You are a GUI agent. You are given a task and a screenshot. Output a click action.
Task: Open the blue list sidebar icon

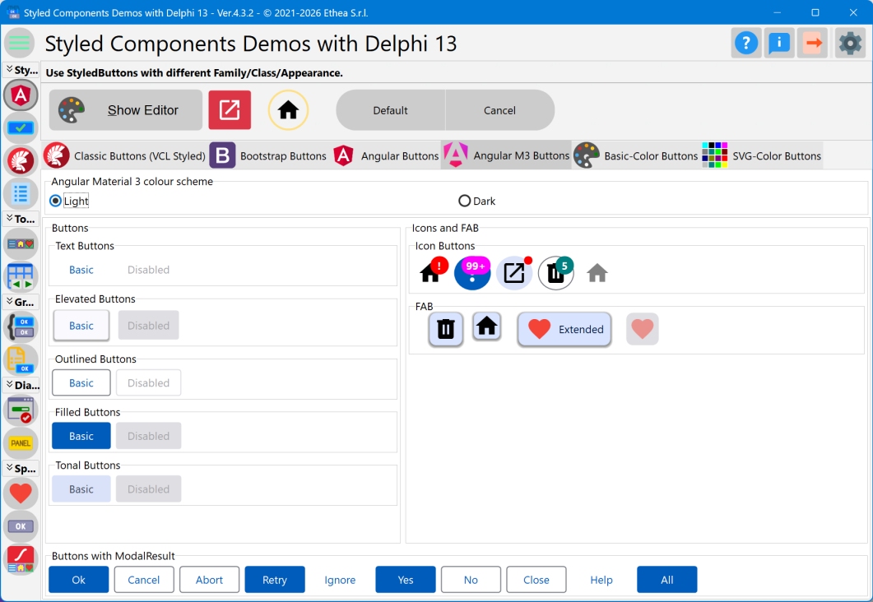[21, 193]
